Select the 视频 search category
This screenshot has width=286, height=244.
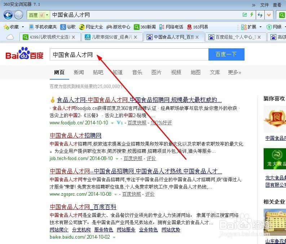(x=176, y=72)
